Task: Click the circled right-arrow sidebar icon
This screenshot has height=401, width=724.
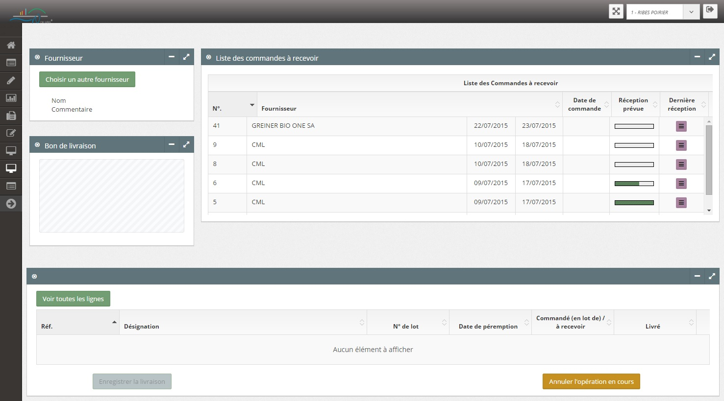Action: coord(11,204)
